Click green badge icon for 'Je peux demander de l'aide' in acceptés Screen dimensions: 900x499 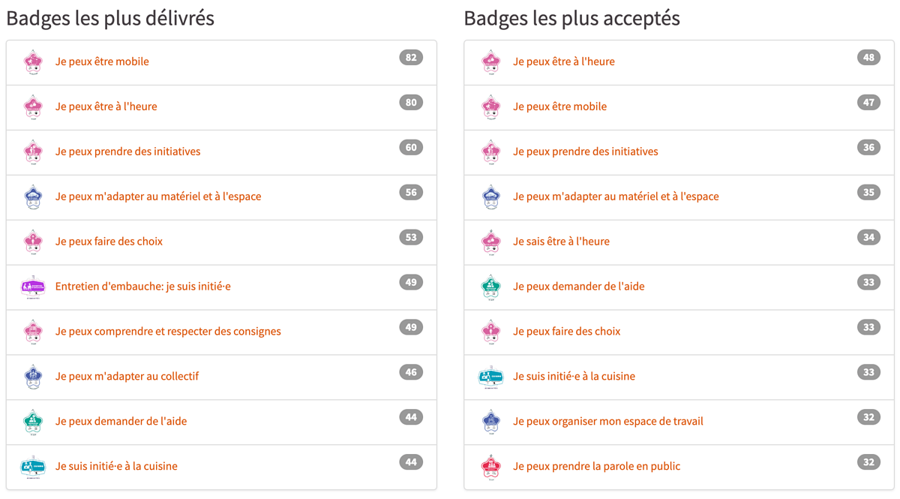pyautogui.click(x=491, y=287)
